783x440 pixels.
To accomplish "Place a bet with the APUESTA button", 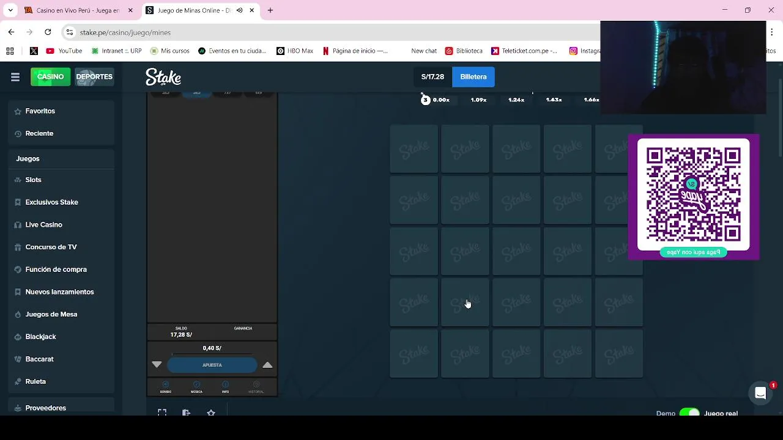I will [x=212, y=365].
